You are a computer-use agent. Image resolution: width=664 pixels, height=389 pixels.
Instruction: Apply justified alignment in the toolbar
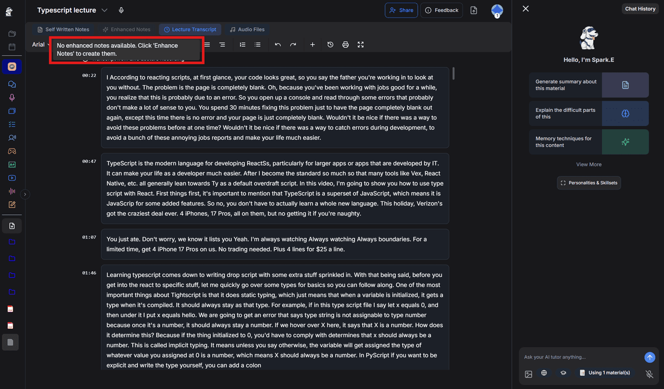tap(207, 44)
